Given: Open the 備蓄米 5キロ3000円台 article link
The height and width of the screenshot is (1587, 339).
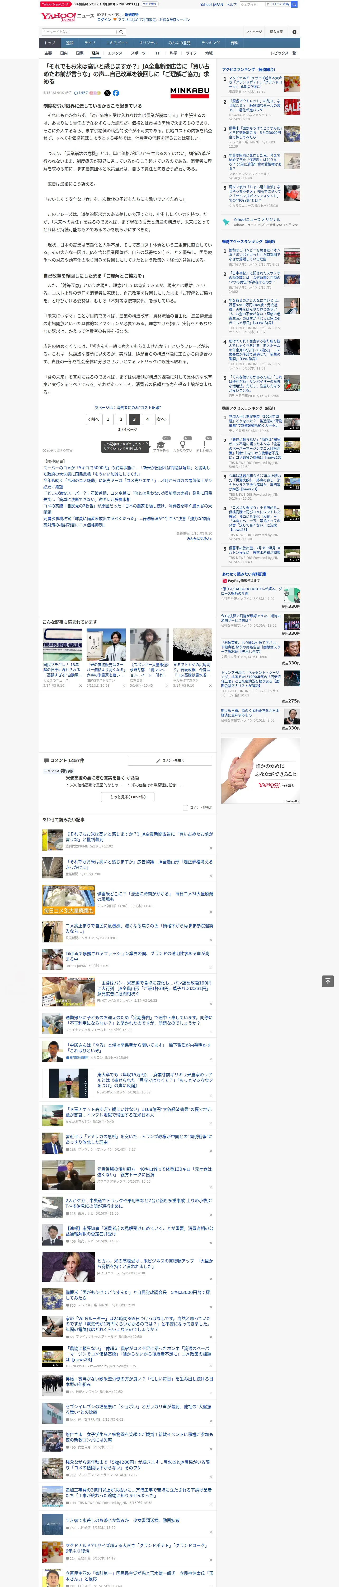Looking at the screenshot, I should click(138, 1295).
